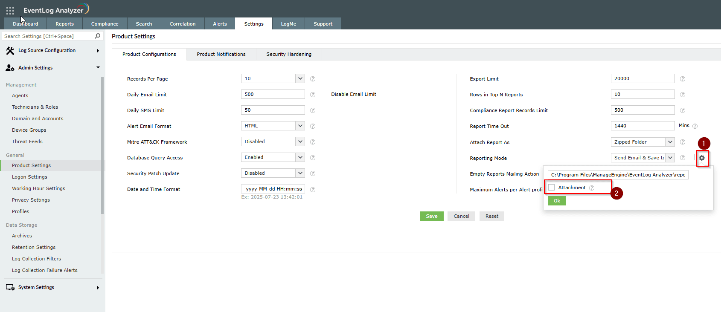Show help for Rows in Top N Reports

pyautogui.click(x=683, y=95)
